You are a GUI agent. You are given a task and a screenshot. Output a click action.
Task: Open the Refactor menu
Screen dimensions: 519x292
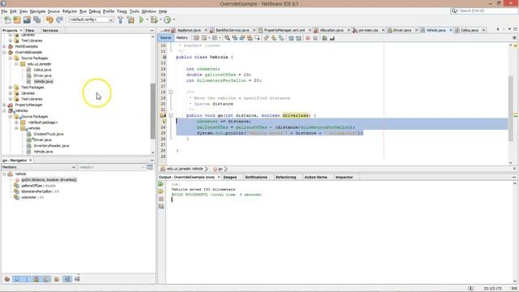pos(70,11)
